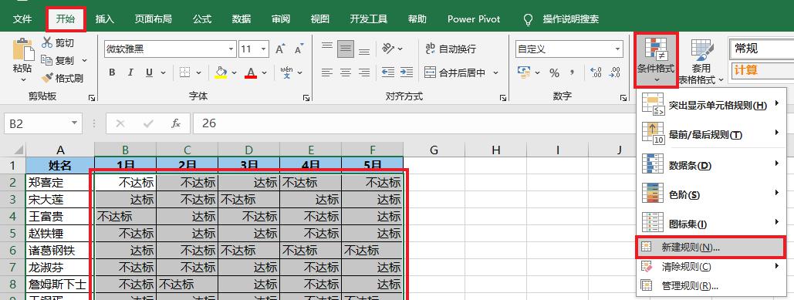794x300 pixels.
Task: Switch to the 公式 Formulas tab
Action: (202, 19)
